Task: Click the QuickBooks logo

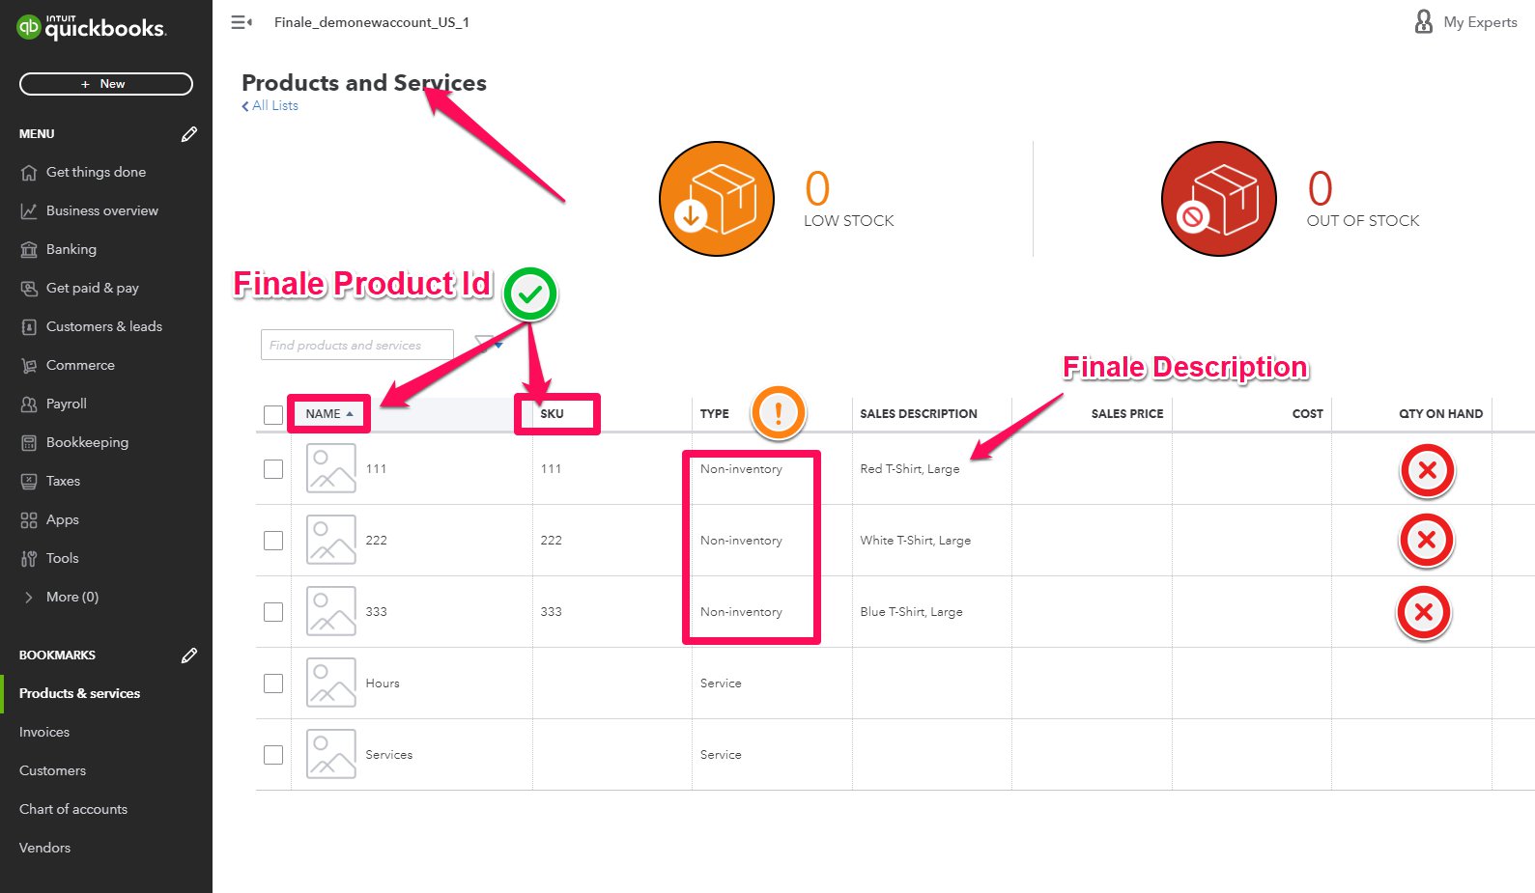Action: [91, 27]
